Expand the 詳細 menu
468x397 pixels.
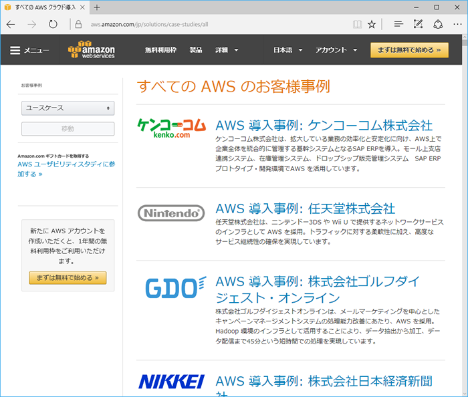(x=227, y=50)
